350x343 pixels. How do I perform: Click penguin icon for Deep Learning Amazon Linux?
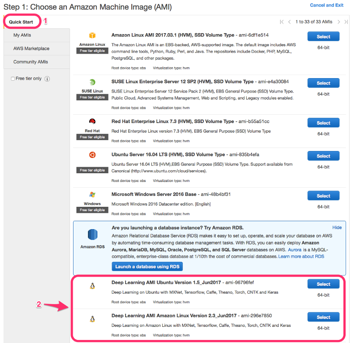click(92, 319)
